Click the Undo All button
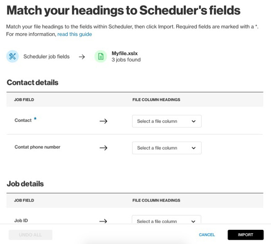The height and width of the screenshot is (244, 271). [31, 235]
